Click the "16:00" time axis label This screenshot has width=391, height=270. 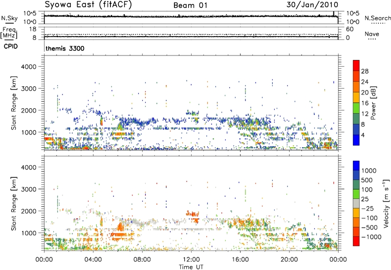240,259
